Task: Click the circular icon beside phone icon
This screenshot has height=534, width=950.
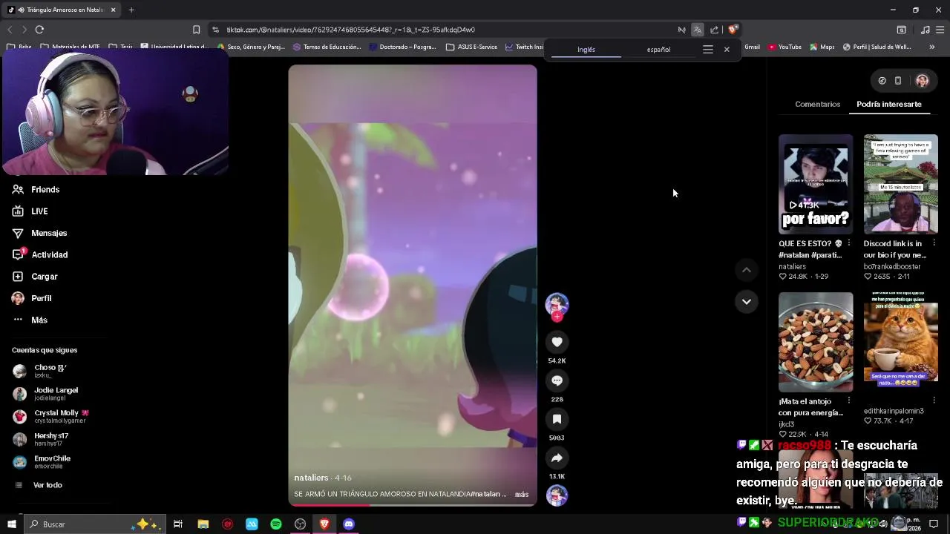Action: (x=882, y=80)
